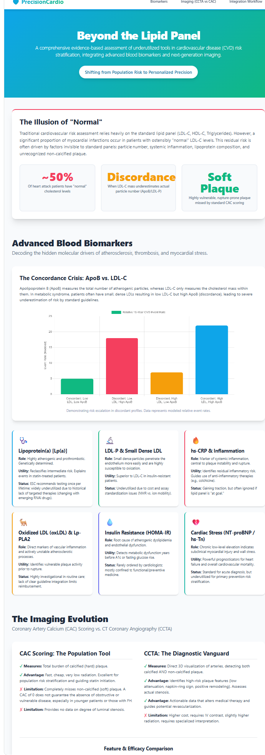The width and height of the screenshot is (265, 755).
Task: Open the Integration Workflow nav link
Action: tap(246, 2)
